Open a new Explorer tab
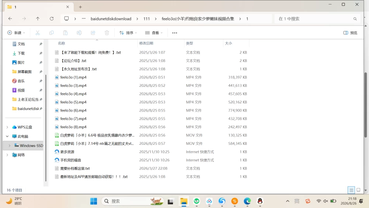This screenshot has width=369, height=208. 80,7
